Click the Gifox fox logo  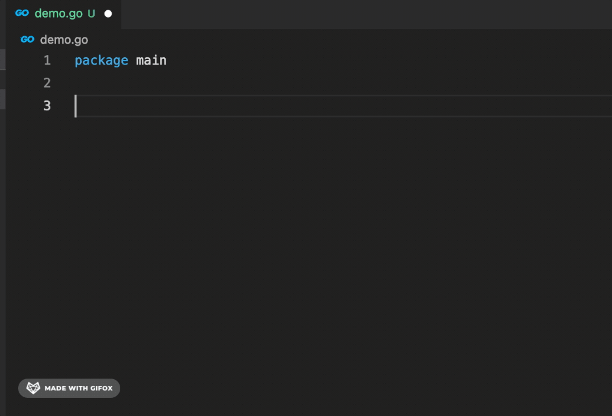33,388
